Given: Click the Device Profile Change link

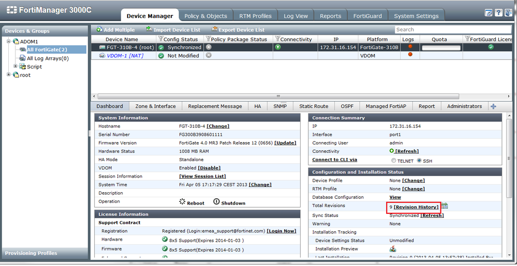Looking at the screenshot, I should click(x=413, y=180).
